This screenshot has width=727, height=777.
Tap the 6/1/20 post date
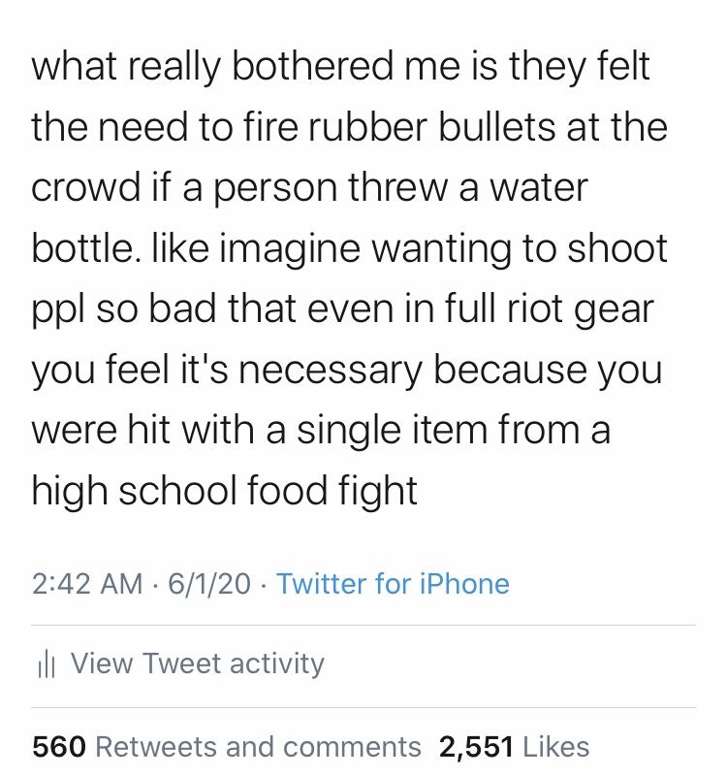click(x=208, y=584)
